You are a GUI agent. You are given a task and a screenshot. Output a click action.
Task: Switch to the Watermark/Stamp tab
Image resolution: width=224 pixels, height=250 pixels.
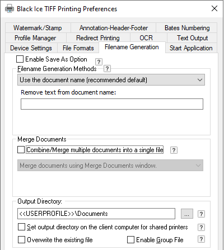click(38, 28)
